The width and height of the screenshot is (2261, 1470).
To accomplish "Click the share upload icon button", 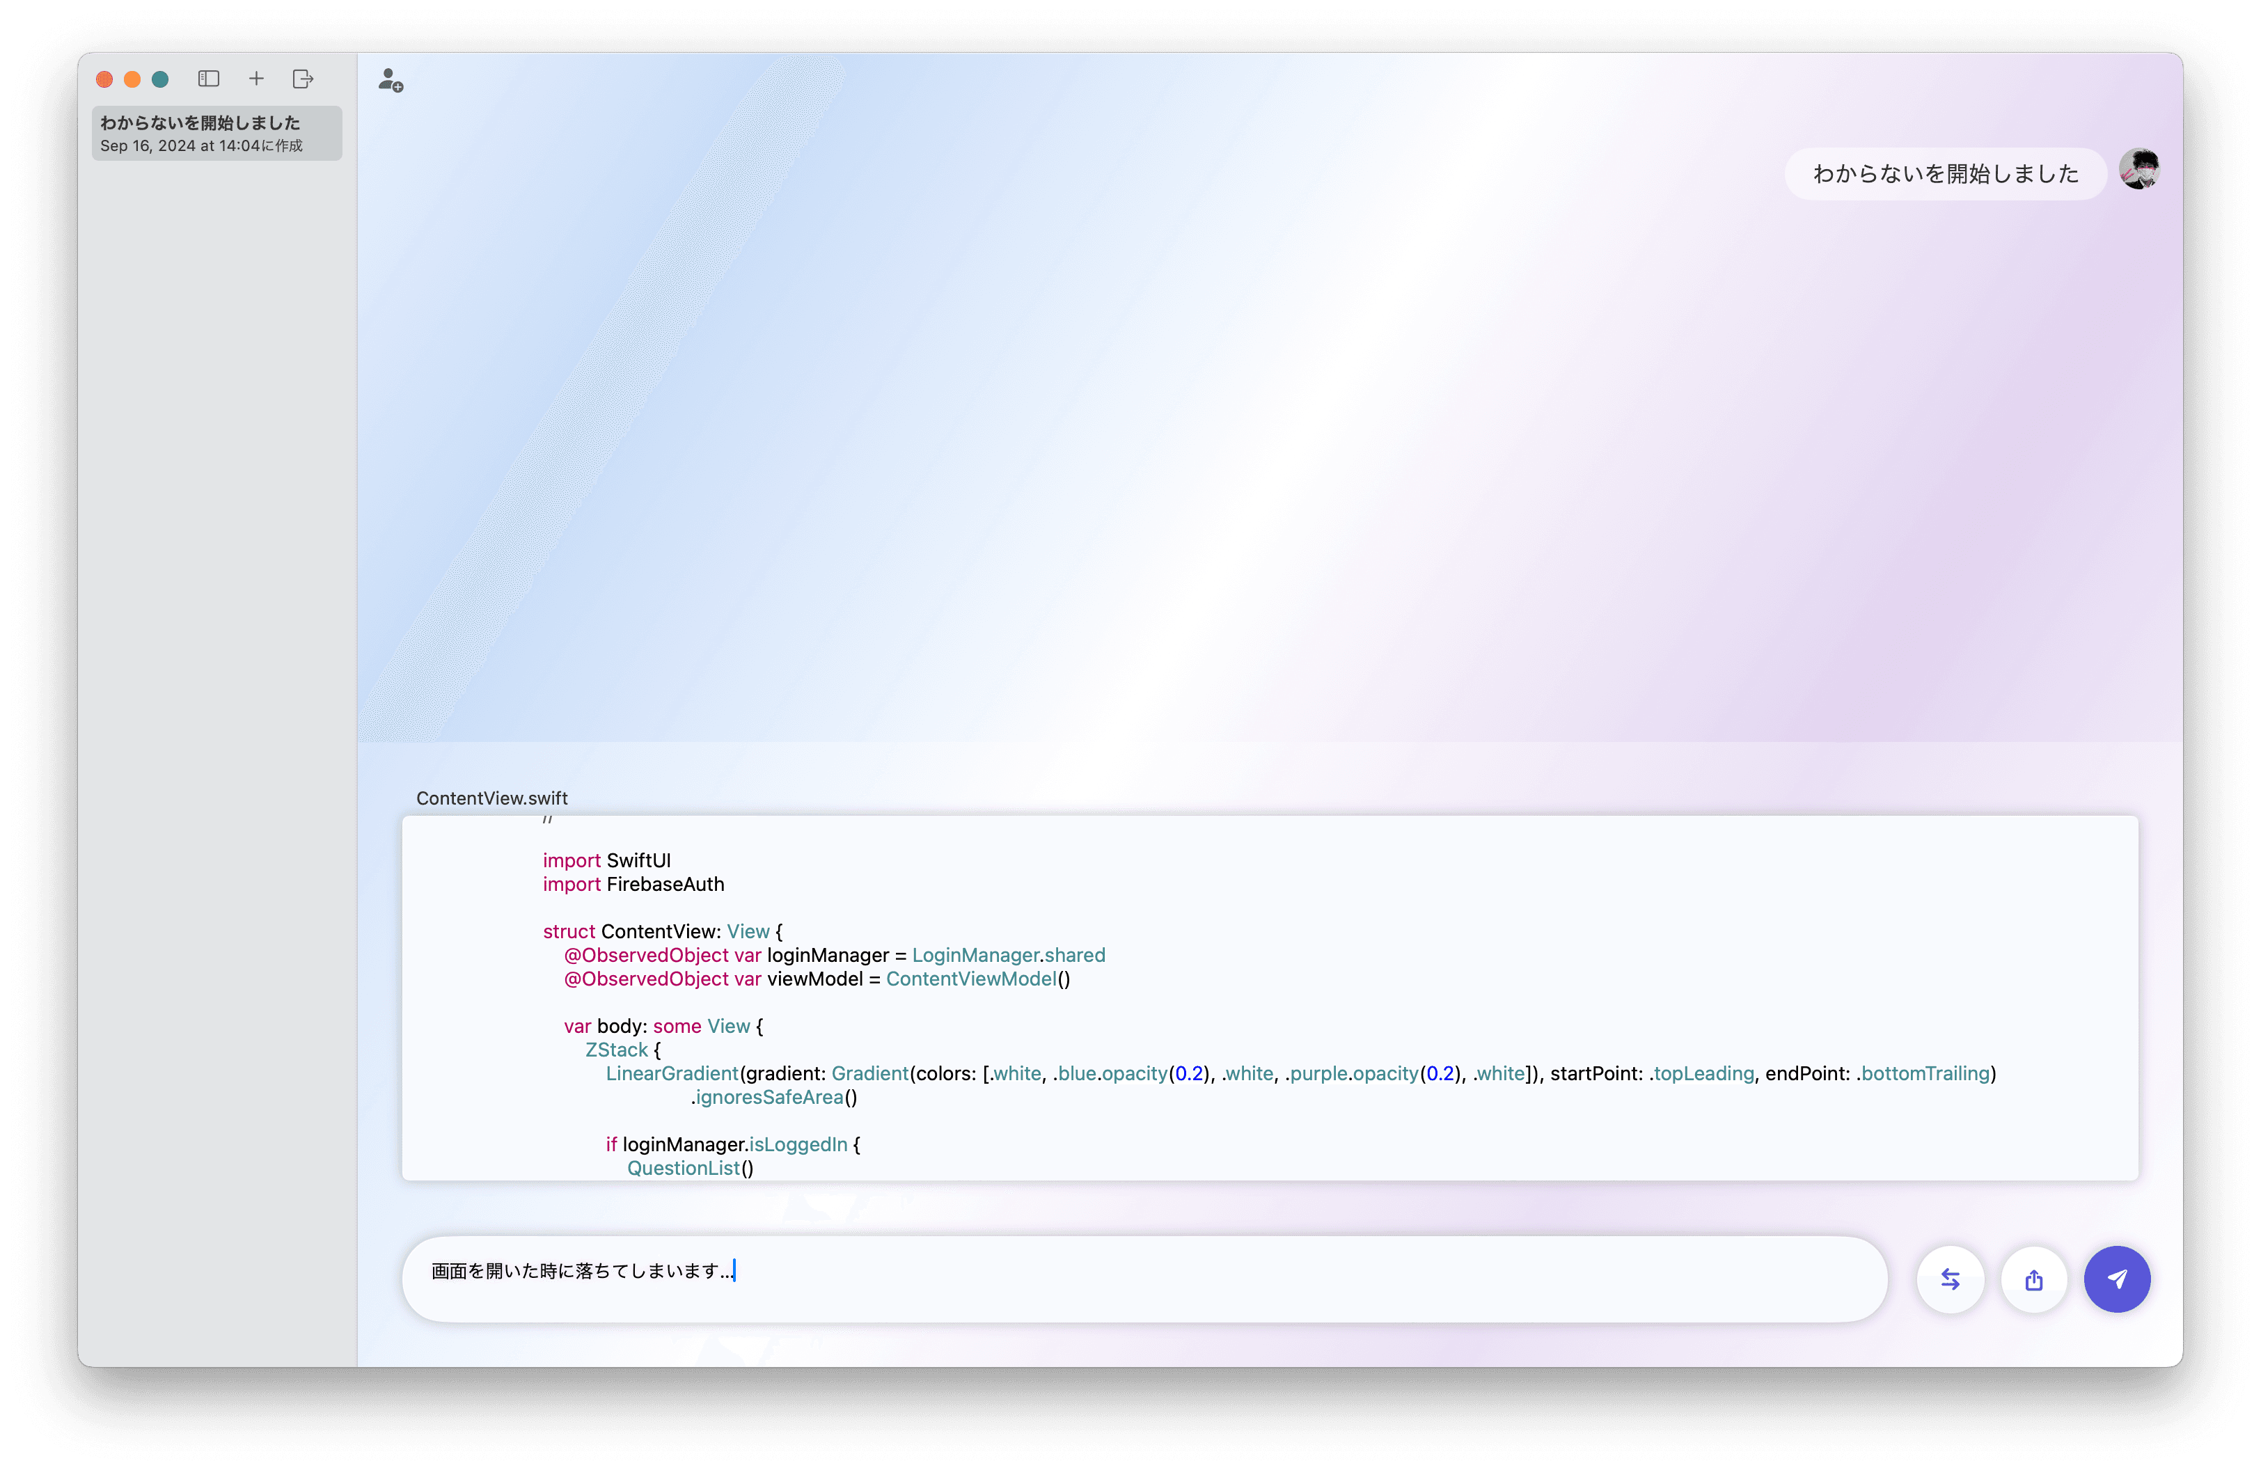I will pyautogui.click(x=2034, y=1279).
